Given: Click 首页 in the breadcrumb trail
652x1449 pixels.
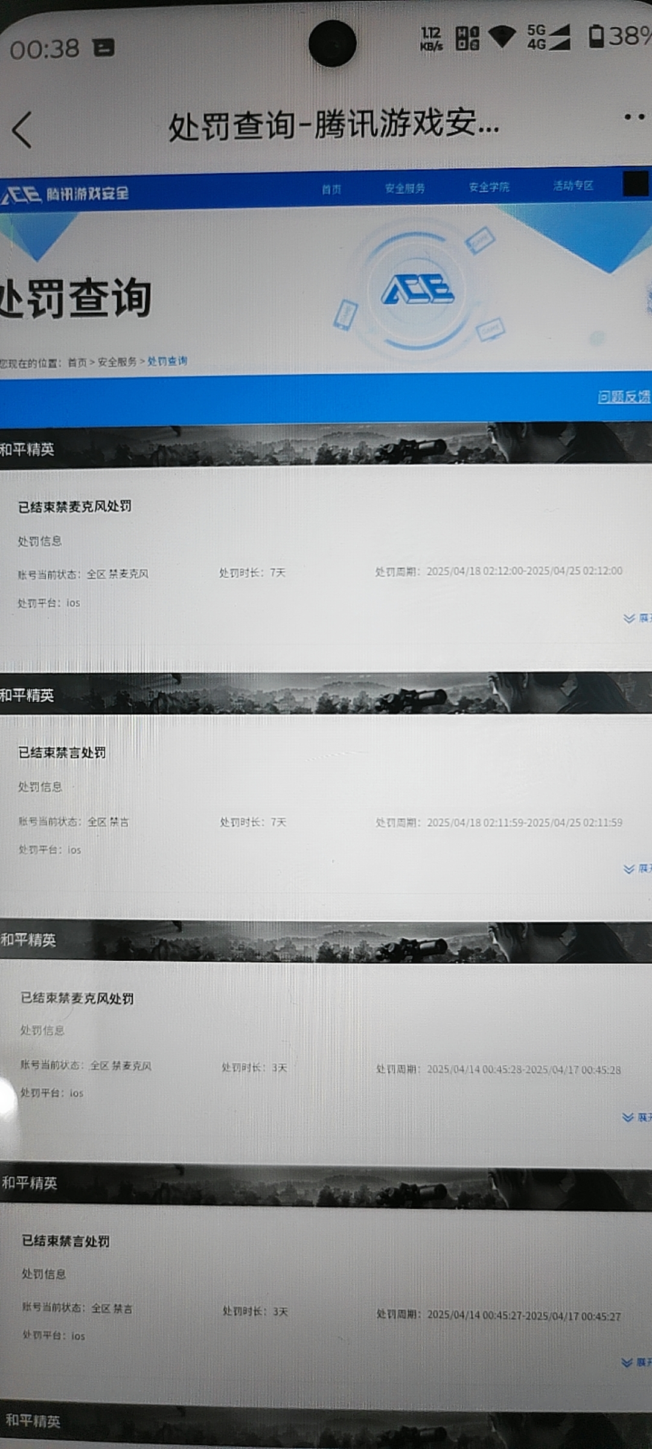Looking at the screenshot, I should [x=77, y=362].
